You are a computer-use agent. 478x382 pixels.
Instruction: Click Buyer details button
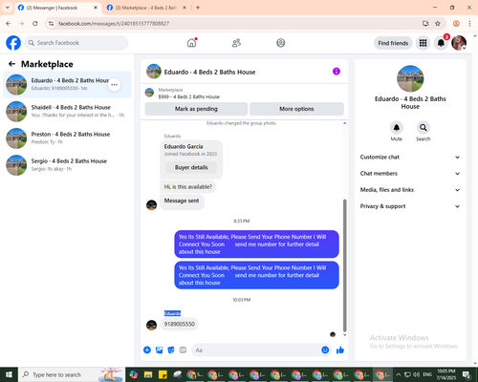(191, 167)
